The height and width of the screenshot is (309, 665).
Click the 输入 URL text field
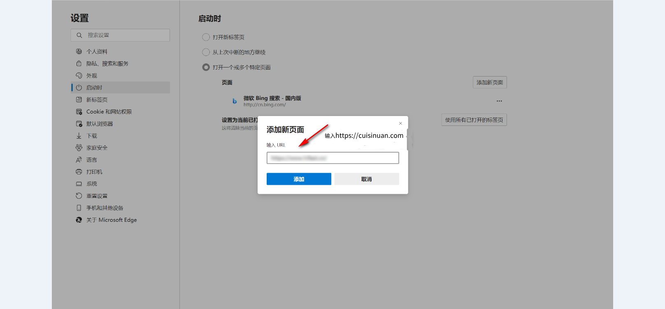pyautogui.click(x=332, y=158)
